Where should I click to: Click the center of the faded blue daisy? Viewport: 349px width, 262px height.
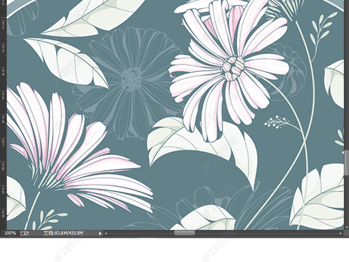point(131,79)
